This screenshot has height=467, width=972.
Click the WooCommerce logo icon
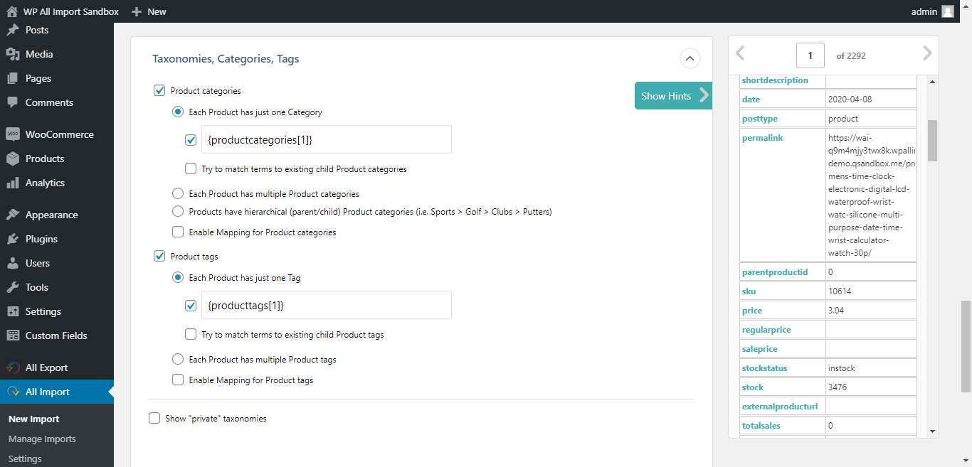[x=12, y=134]
